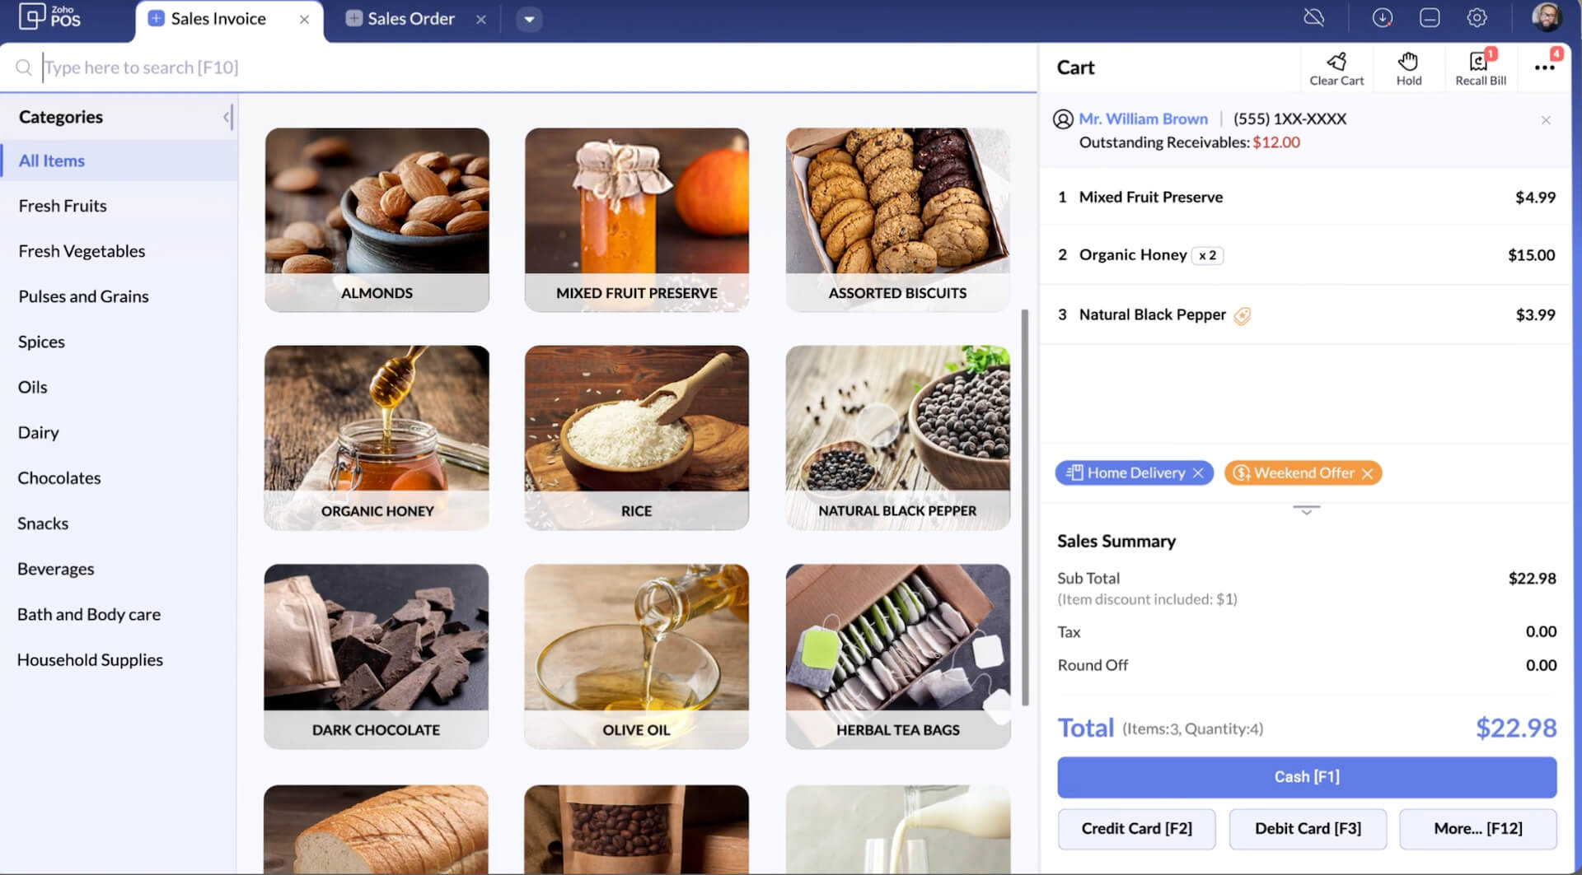The height and width of the screenshot is (875, 1582).
Task: Select the Fresh Vegetables category
Action: tap(82, 251)
